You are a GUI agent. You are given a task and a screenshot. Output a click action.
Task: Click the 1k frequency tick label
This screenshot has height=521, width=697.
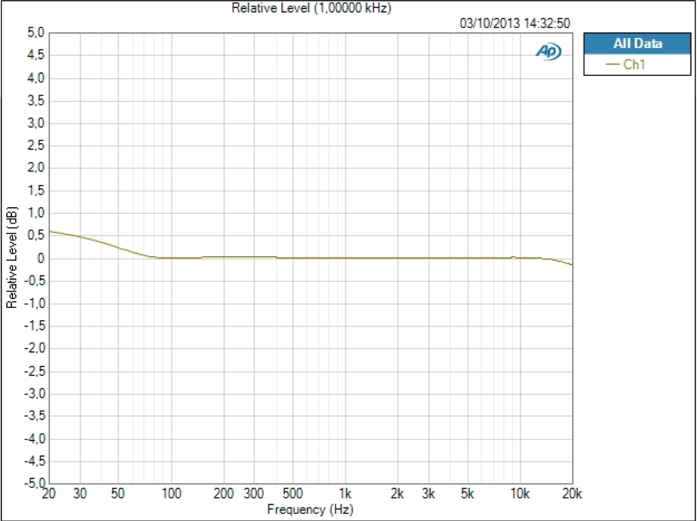pyautogui.click(x=345, y=494)
